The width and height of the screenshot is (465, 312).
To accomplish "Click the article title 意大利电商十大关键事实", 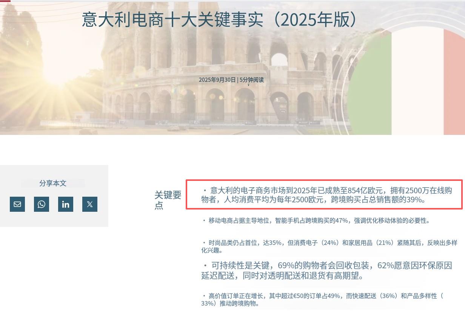I will [172, 20].
